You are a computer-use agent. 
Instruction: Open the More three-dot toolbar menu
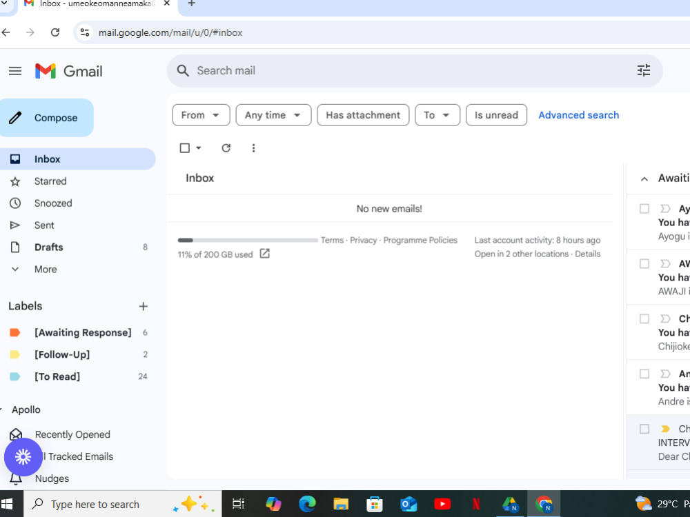coord(253,148)
